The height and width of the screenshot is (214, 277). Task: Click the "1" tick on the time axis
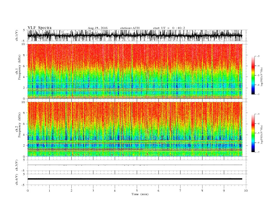49,191
